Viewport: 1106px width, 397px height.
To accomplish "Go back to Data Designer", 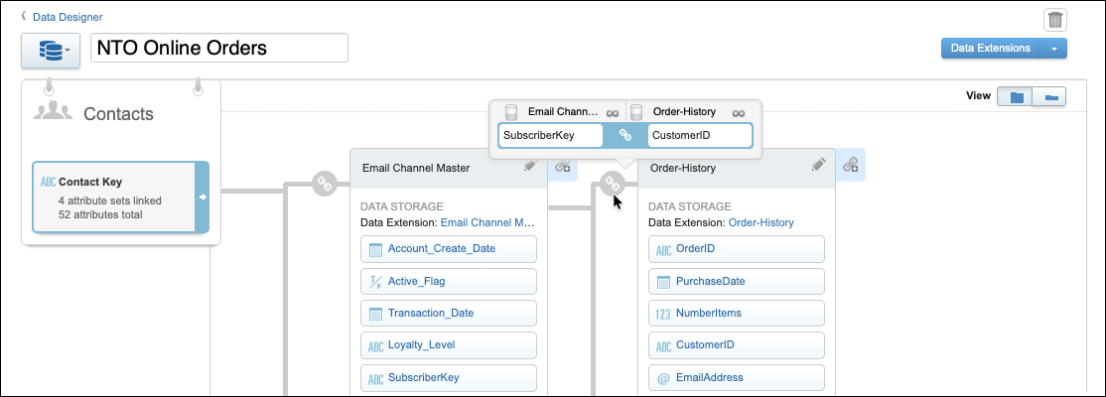I will click(67, 16).
